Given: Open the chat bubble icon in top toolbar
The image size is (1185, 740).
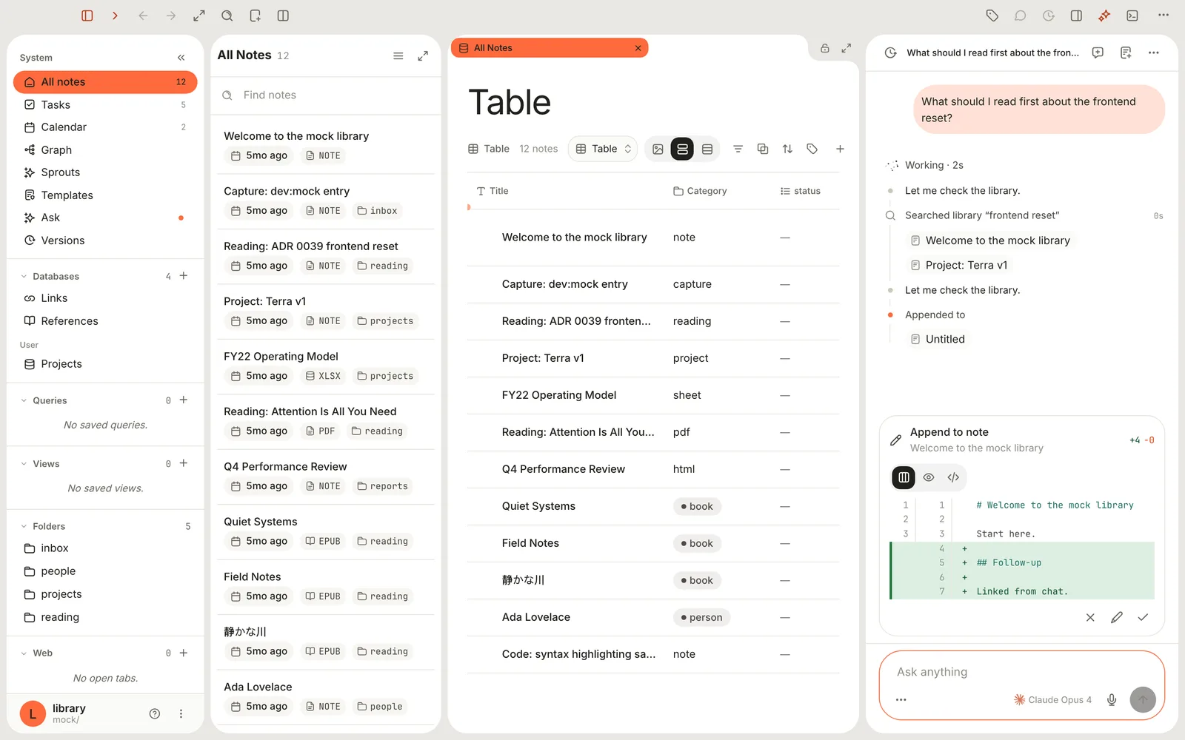Looking at the screenshot, I should tap(1021, 16).
